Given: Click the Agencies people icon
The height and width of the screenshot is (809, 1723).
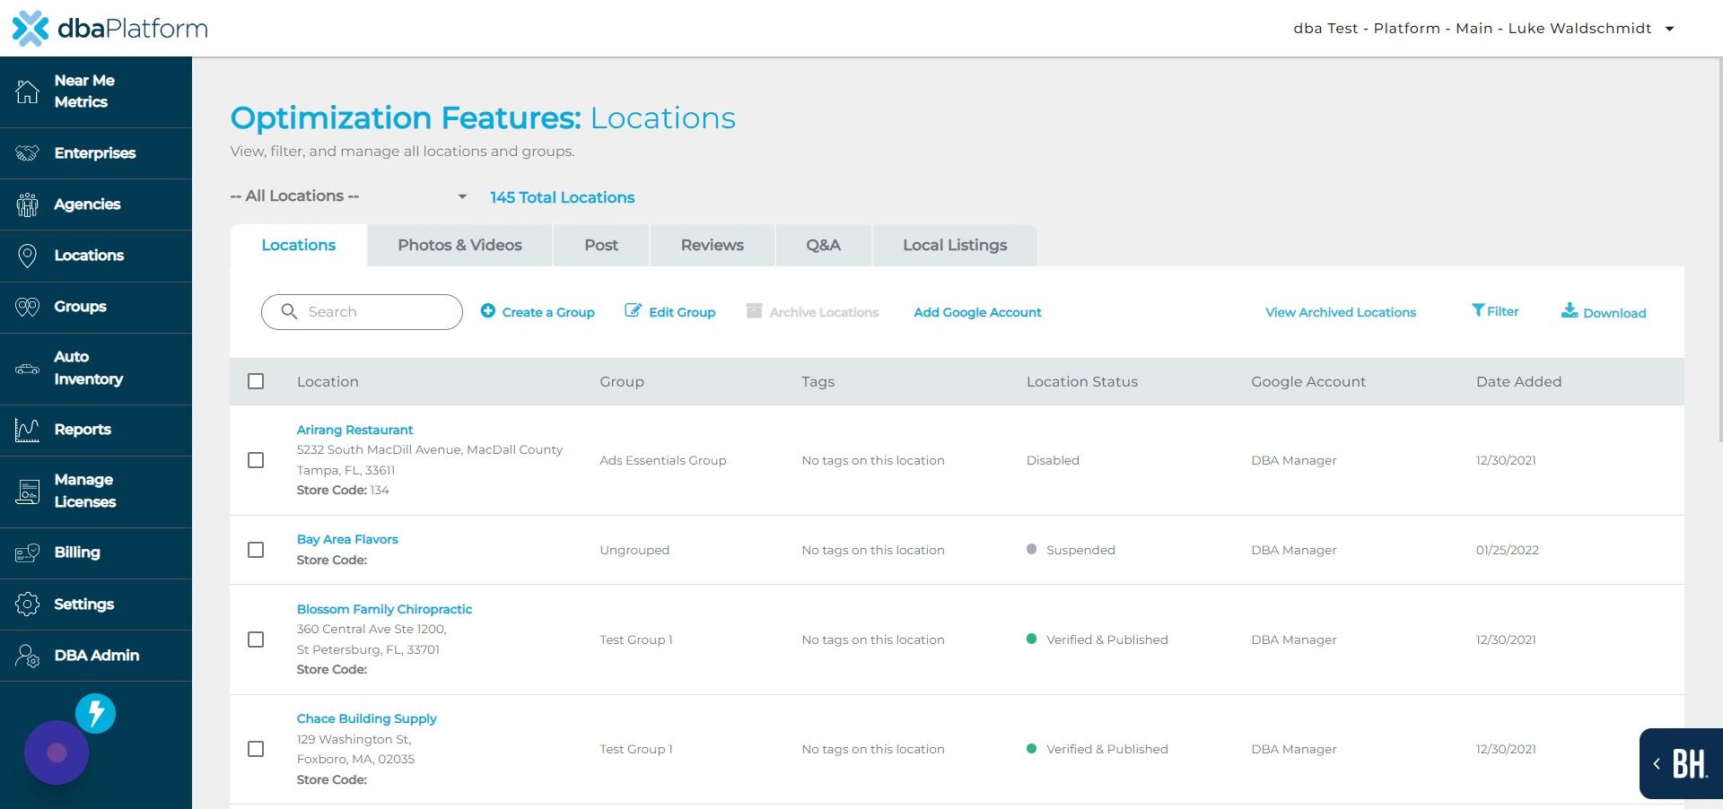Looking at the screenshot, I should [x=27, y=204].
